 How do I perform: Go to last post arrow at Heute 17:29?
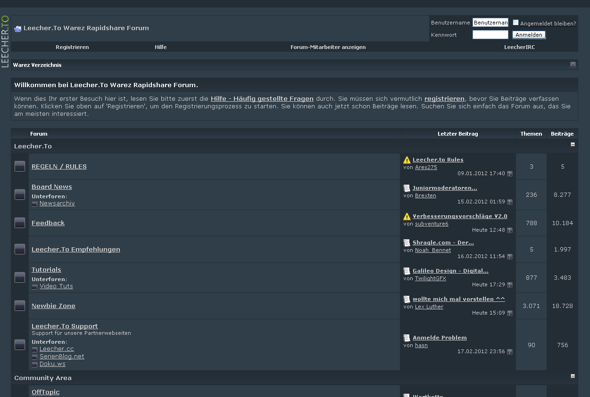510,285
